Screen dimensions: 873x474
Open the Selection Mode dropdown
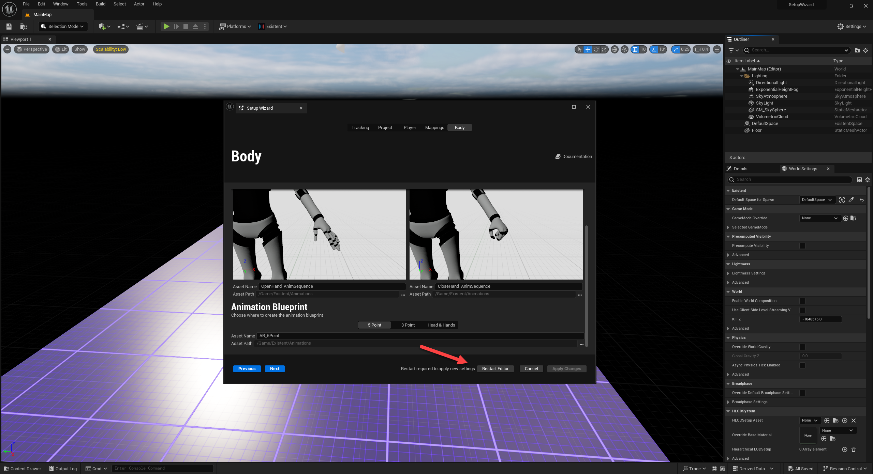tap(63, 27)
